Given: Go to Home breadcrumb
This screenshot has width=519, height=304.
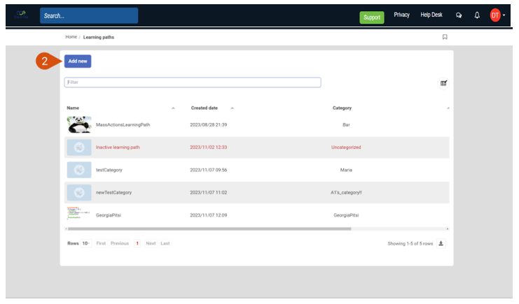Looking at the screenshot, I should point(71,37).
